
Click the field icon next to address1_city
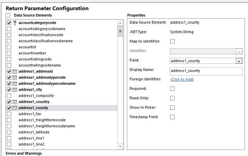14,90
